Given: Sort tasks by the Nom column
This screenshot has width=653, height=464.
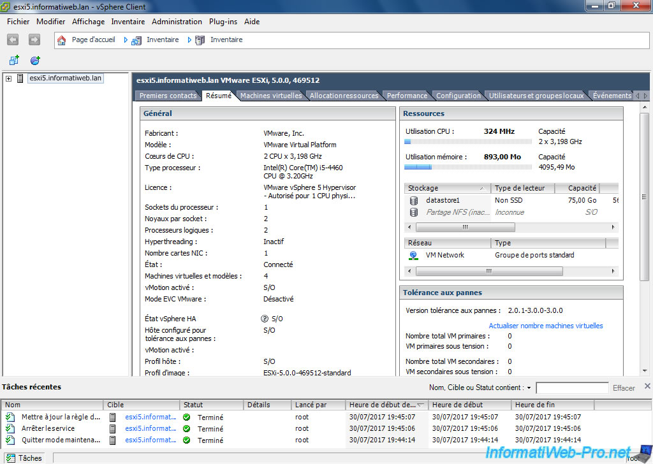Looking at the screenshot, I should coord(52,405).
